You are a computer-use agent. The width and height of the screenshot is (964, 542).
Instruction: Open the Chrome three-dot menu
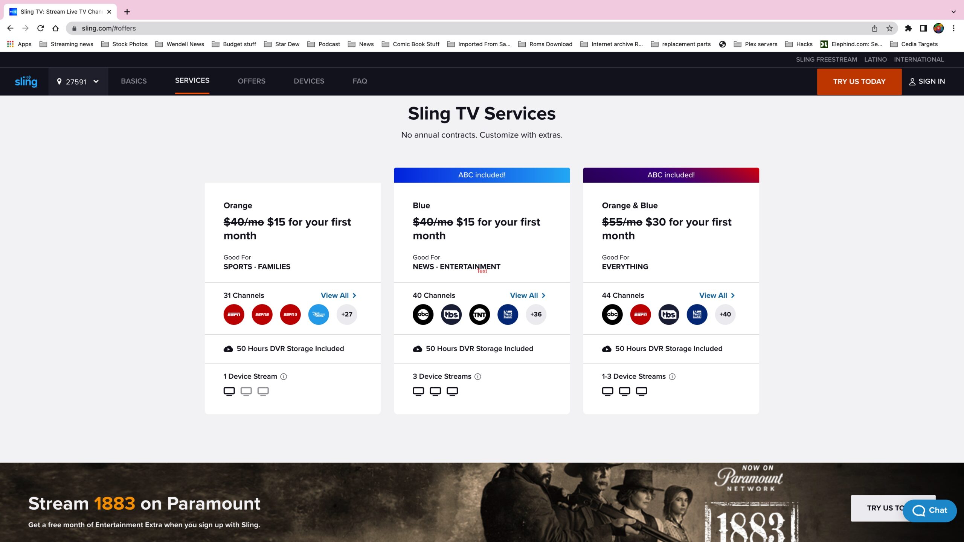pos(953,28)
